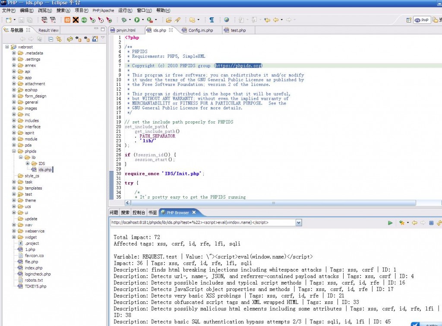Click the Stop square icon in PHP Browser

tap(431, 223)
